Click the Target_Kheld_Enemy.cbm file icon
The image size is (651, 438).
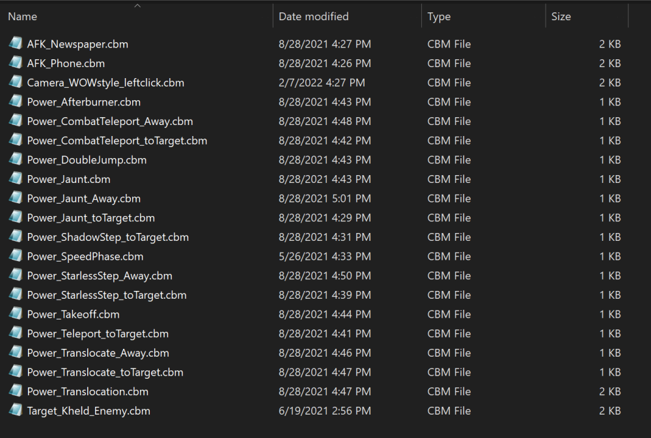click(15, 411)
